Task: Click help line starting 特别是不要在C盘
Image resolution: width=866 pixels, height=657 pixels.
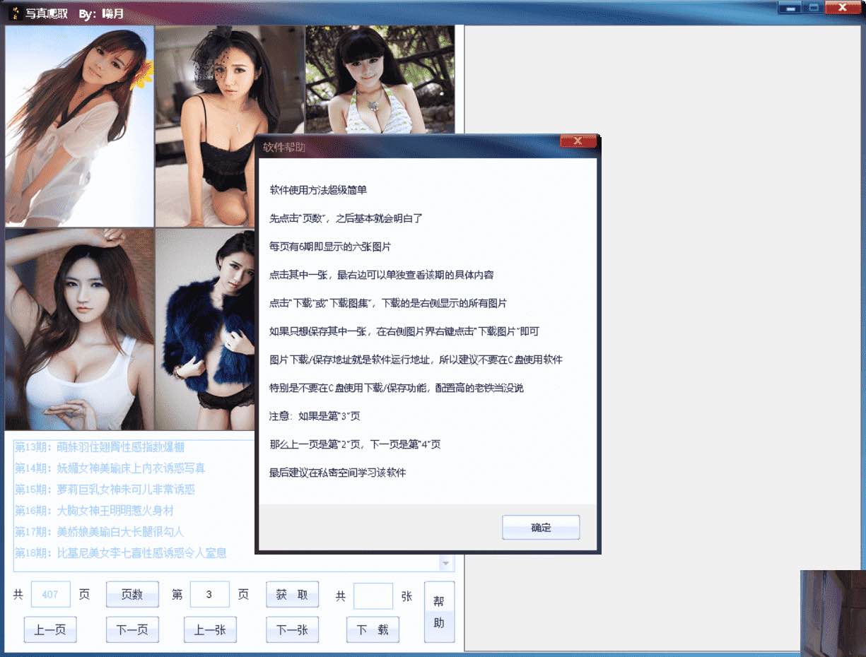Action: pyautogui.click(x=397, y=388)
